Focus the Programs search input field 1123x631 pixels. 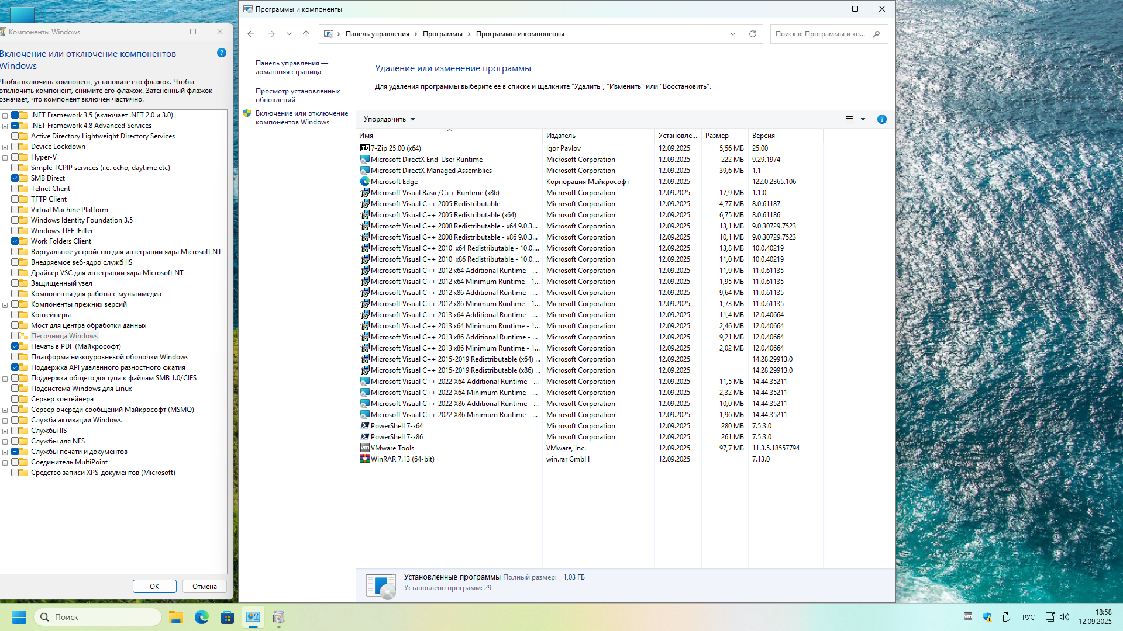click(x=821, y=34)
